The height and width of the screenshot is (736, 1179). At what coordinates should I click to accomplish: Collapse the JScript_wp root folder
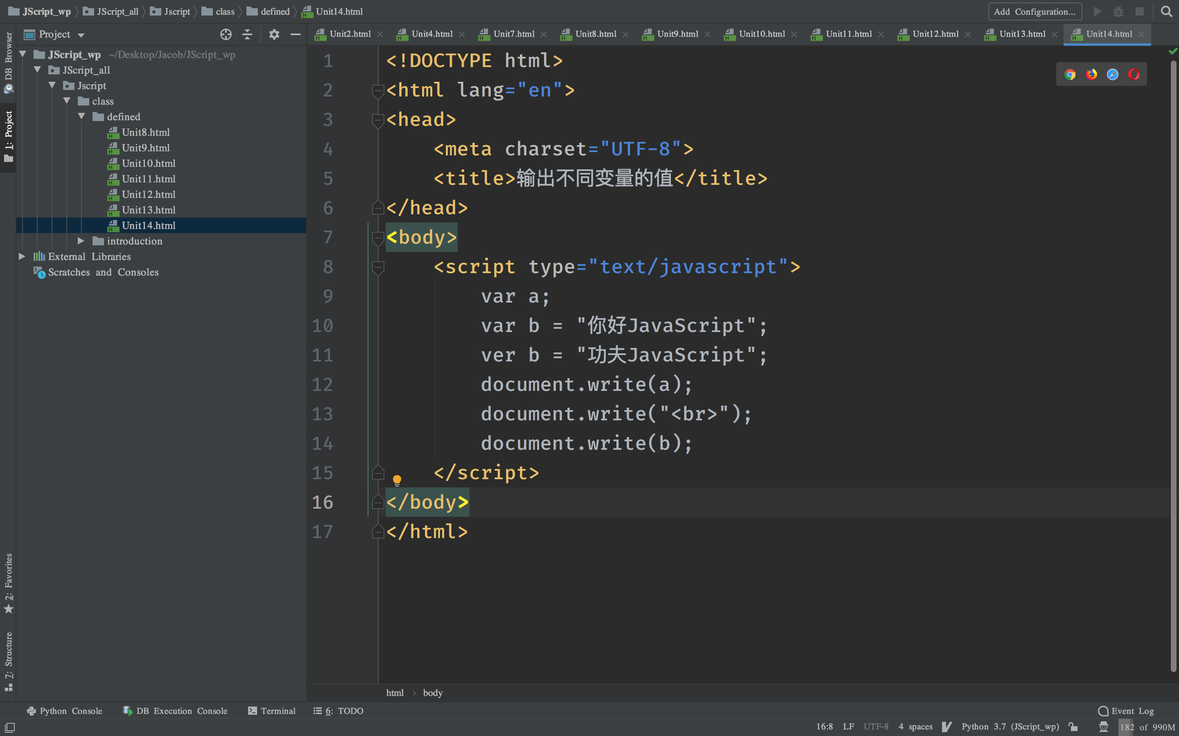point(23,54)
